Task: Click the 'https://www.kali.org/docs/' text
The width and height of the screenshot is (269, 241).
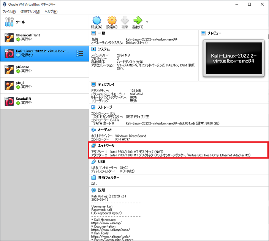Action: (111, 230)
